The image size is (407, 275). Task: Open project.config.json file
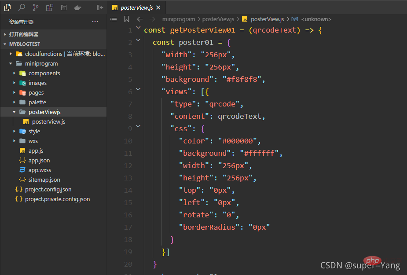point(48,190)
